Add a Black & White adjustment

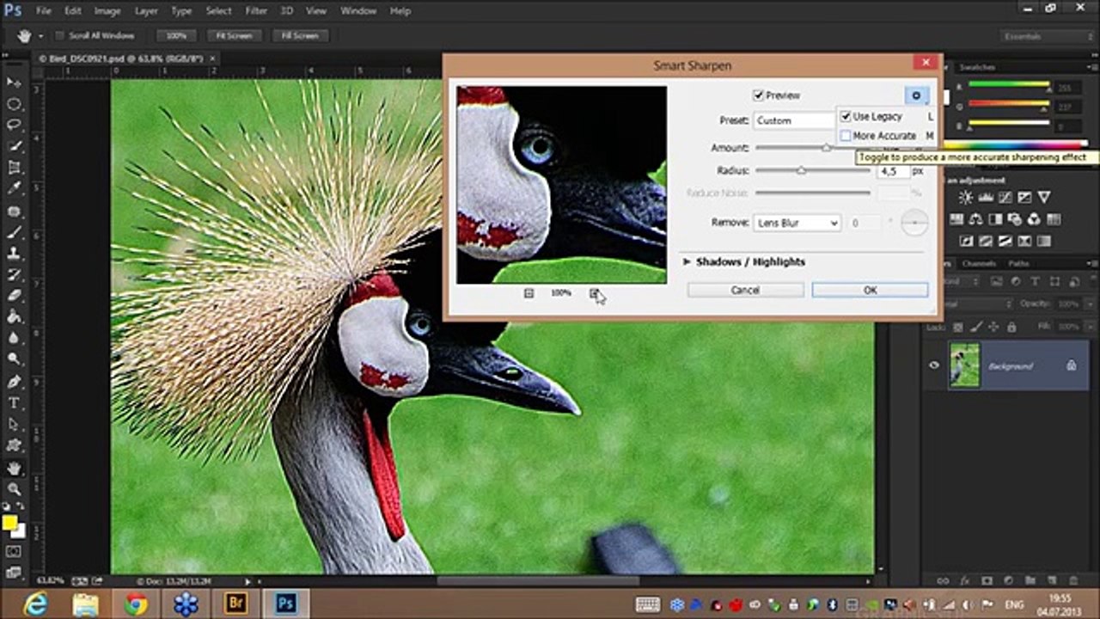point(995,219)
